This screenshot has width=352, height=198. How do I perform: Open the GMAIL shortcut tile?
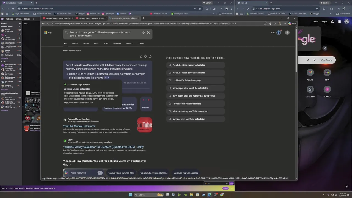click(x=310, y=73)
